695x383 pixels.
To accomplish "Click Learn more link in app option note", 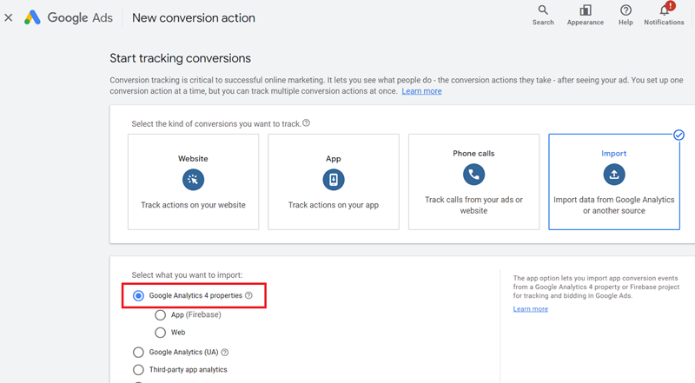I will pyautogui.click(x=531, y=309).
